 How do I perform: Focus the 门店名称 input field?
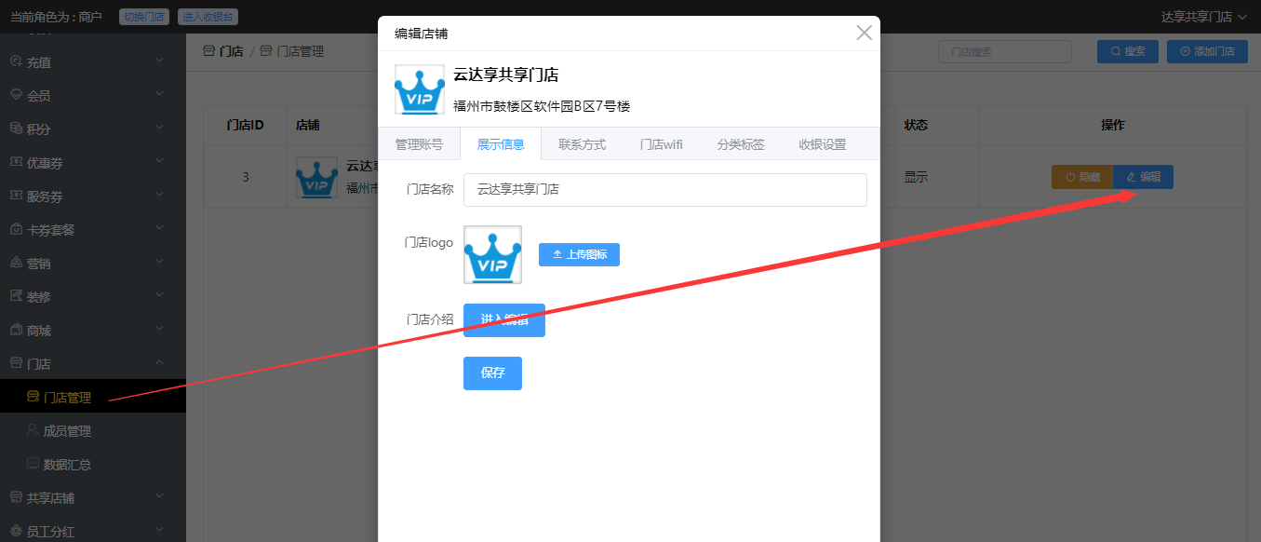[x=665, y=189]
